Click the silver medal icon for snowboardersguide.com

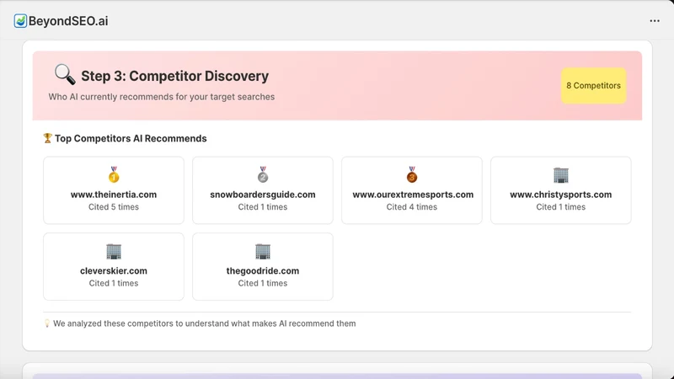pyautogui.click(x=263, y=174)
